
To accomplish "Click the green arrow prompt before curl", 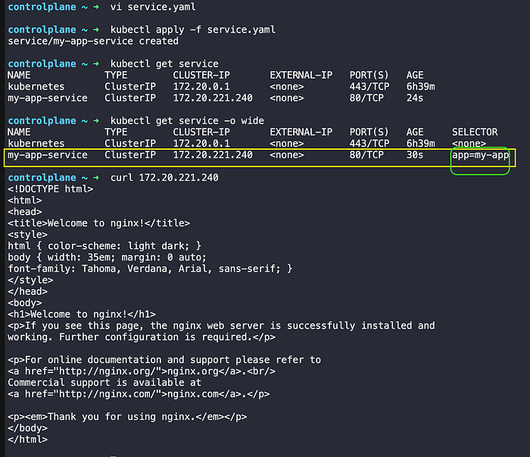I will (x=96, y=178).
